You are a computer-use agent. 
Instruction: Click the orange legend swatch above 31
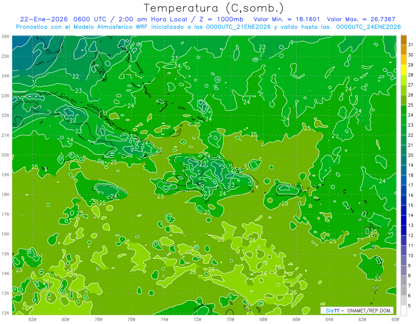click(x=404, y=40)
